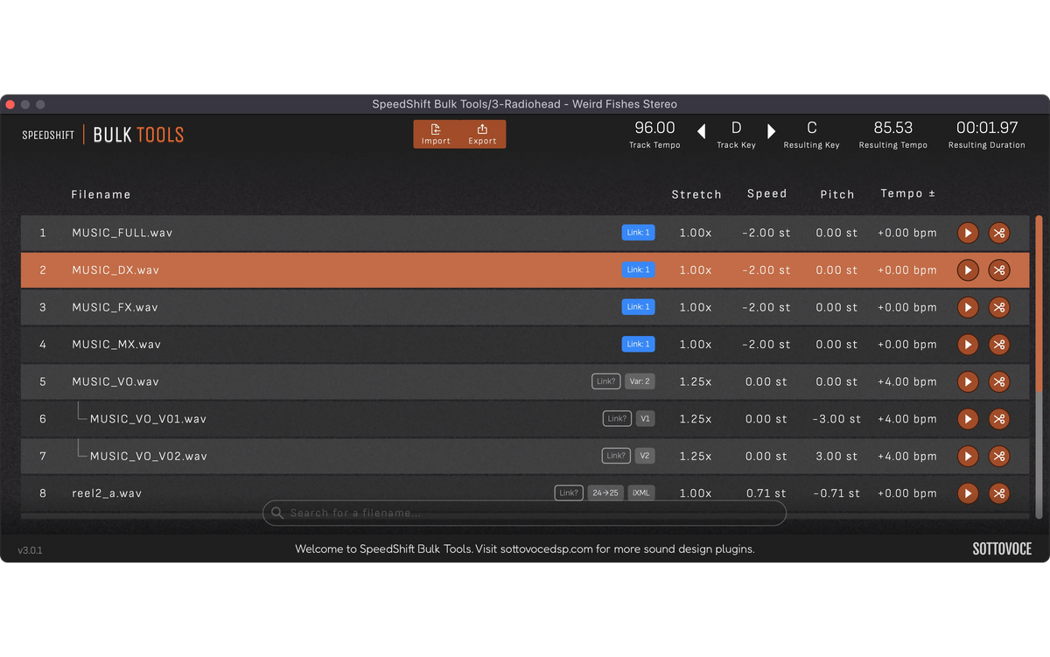Viewport: 1050px width, 657px height.
Task: Click the process icon for MUSIC_VO.wav
Action: 999,381
